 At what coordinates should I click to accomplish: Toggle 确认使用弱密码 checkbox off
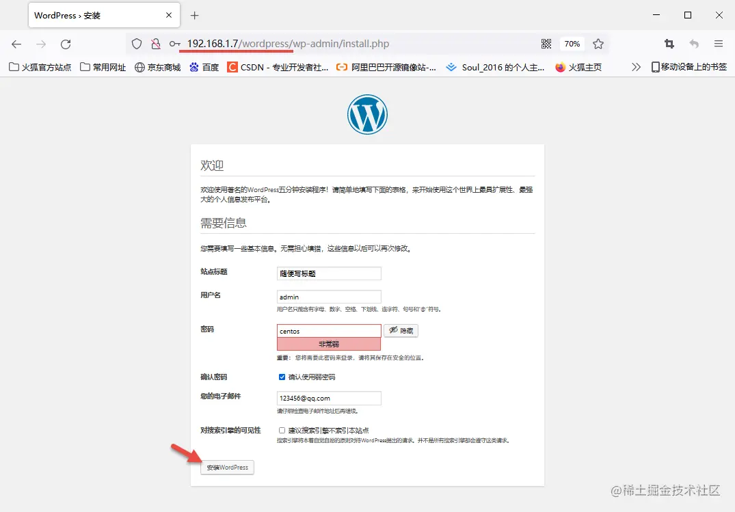(282, 377)
